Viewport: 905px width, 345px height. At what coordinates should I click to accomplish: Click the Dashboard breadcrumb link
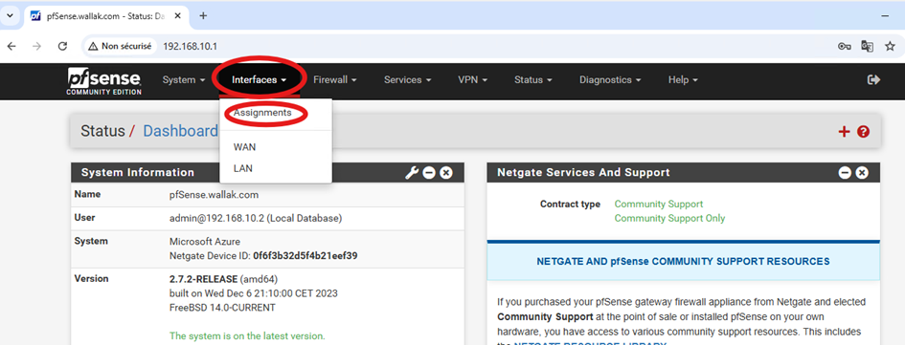click(181, 131)
